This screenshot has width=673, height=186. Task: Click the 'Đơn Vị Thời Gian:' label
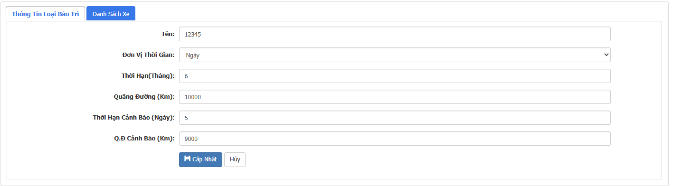pos(149,55)
